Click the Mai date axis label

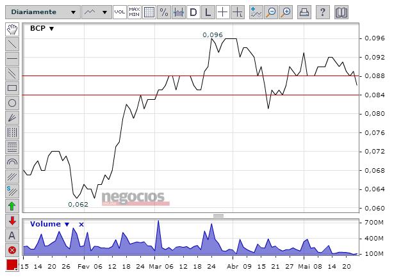click(304, 267)
